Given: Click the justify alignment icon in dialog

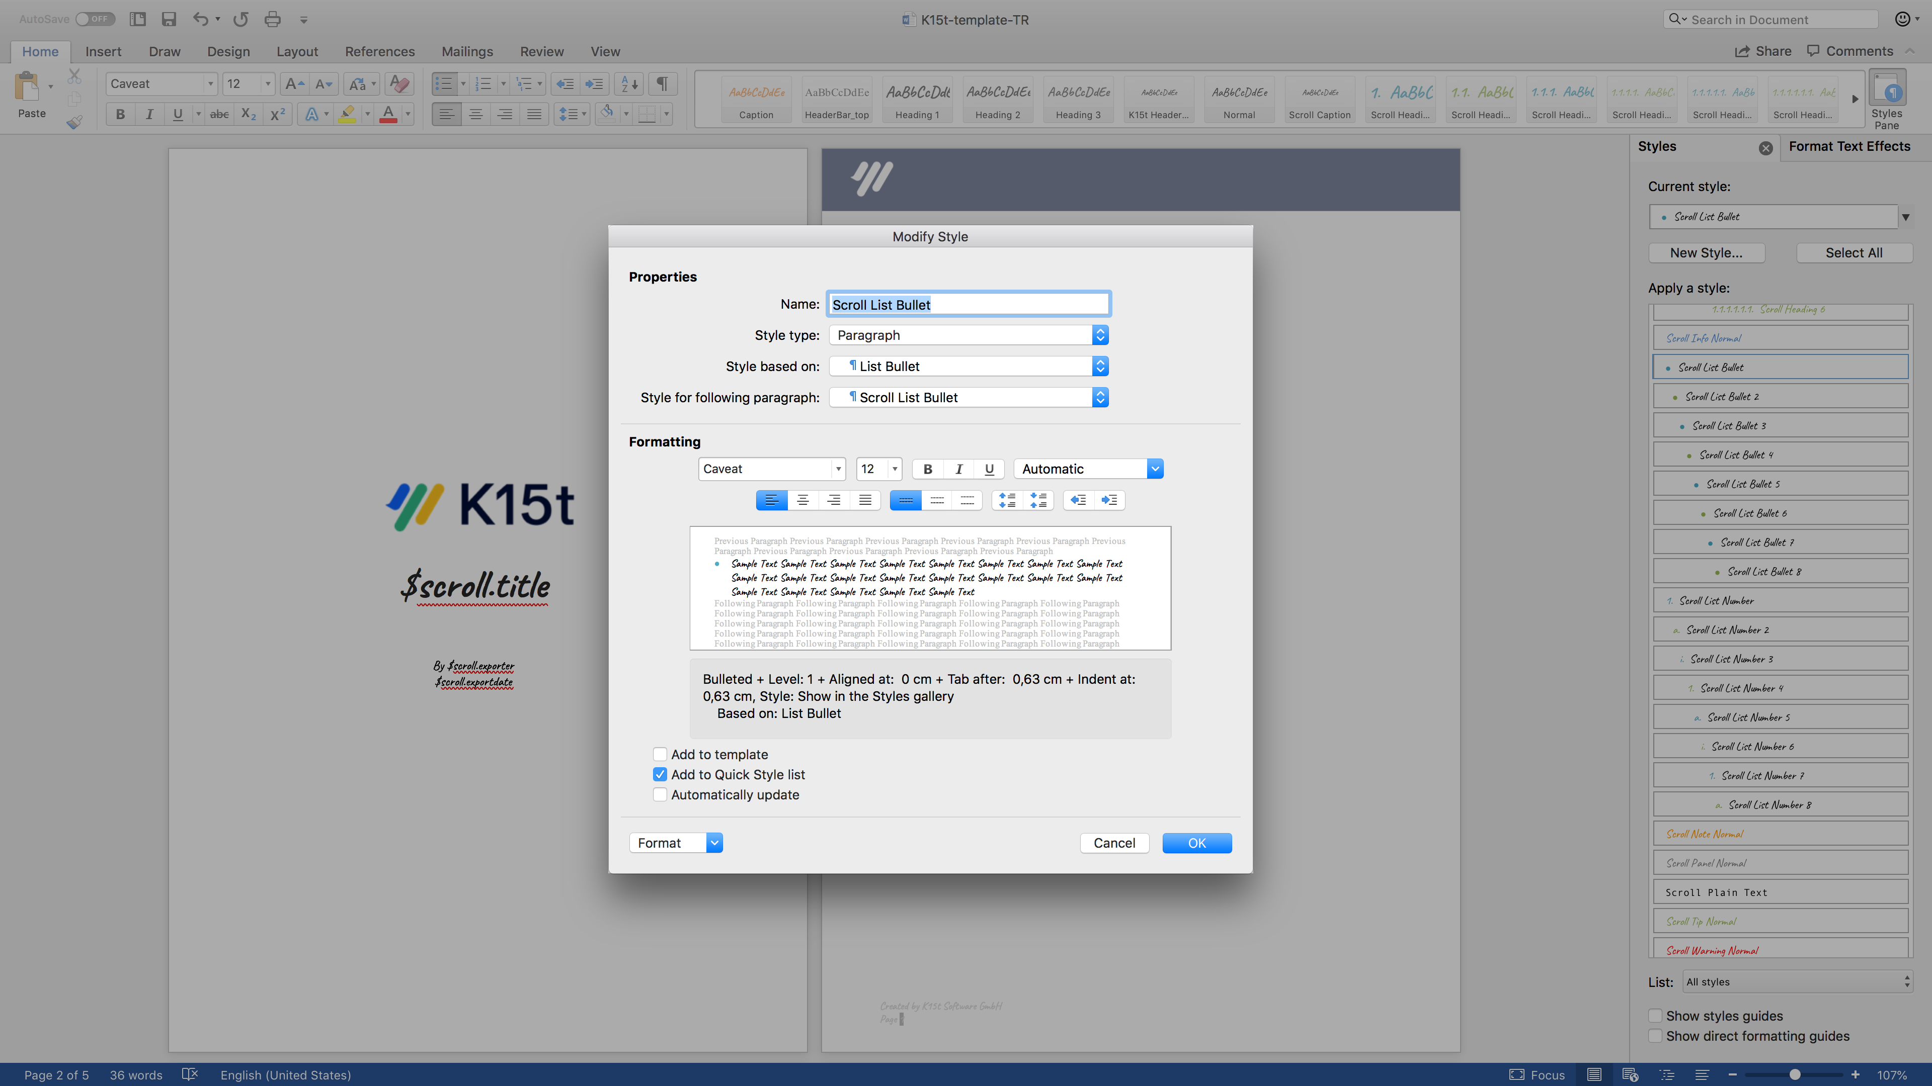Looking at the screenshot, I should (x=865, y=500).
